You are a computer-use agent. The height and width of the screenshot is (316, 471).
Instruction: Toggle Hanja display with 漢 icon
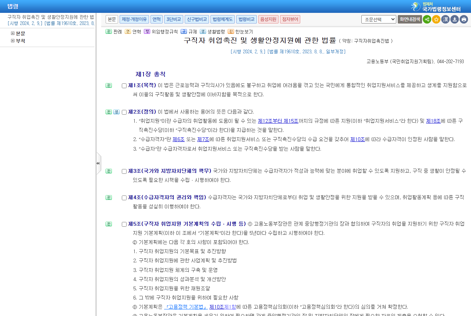pyautogui.click(x=445, y=19)
